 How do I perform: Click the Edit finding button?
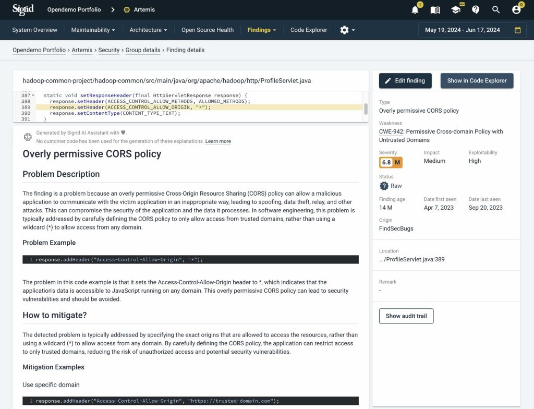point(405,81)
